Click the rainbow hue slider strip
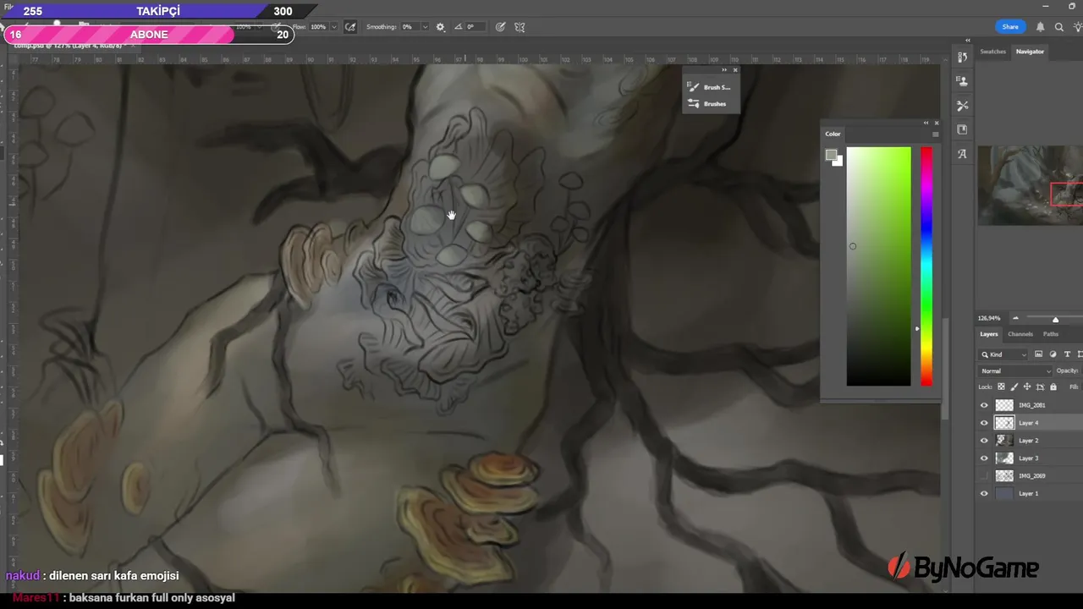 pyautogui.click(x=926, y=266)
